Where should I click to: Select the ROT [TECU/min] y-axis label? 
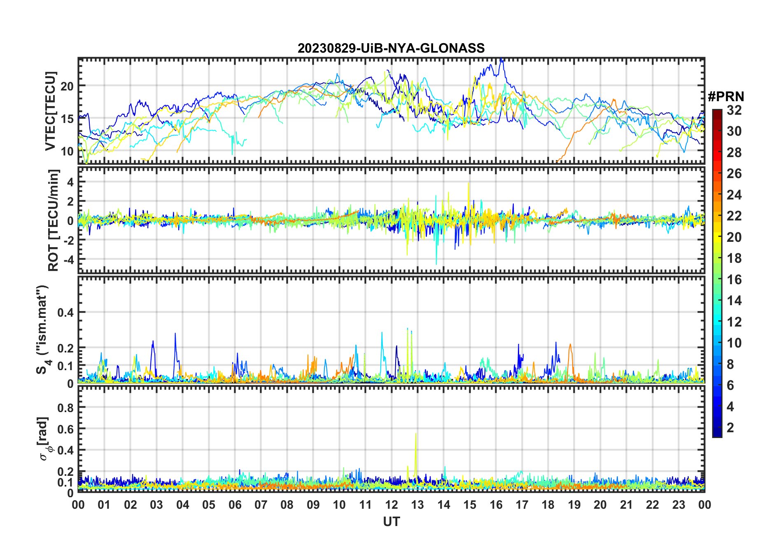click(54, 220)
